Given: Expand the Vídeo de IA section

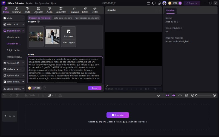Looking at the screenshot, I should [x=14, y=24].
